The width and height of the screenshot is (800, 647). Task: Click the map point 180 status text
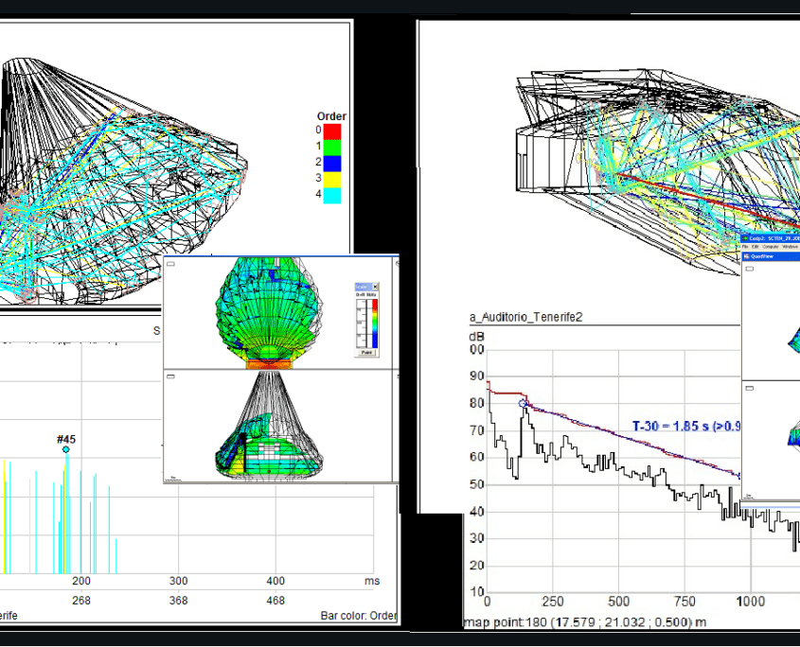tap(585, 622)
